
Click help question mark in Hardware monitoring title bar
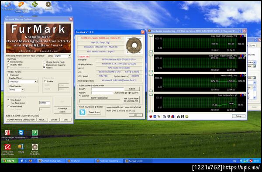(x=240, y=31)
